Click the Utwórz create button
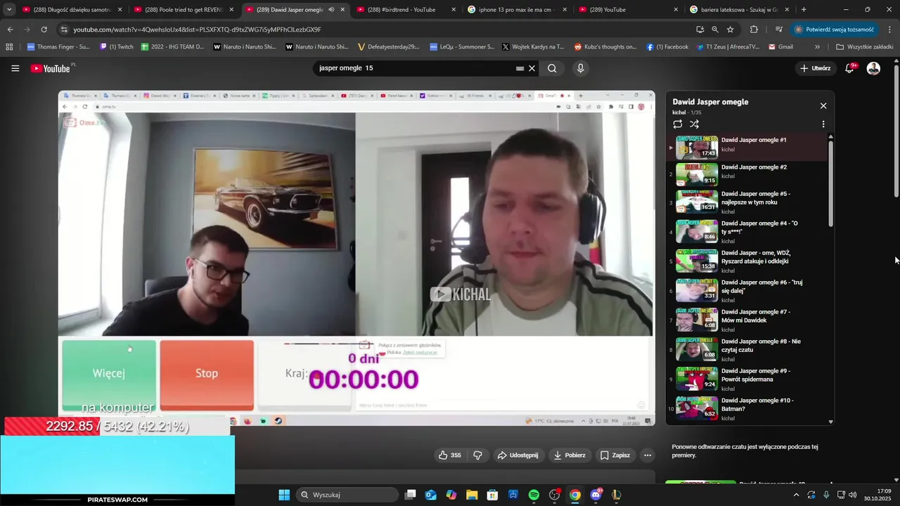 click(815, 68)
